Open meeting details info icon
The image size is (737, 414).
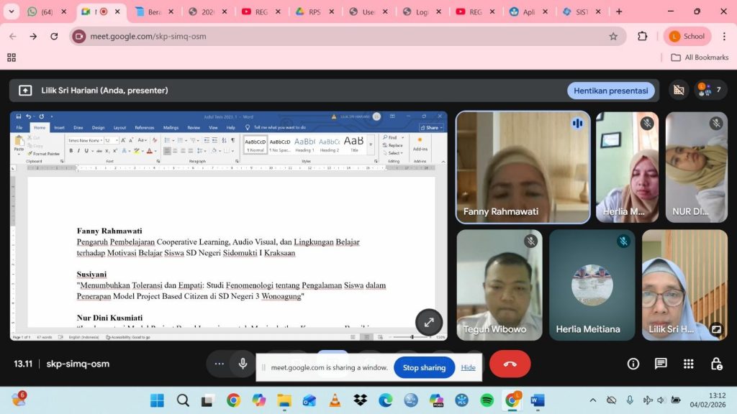point(633,364)
